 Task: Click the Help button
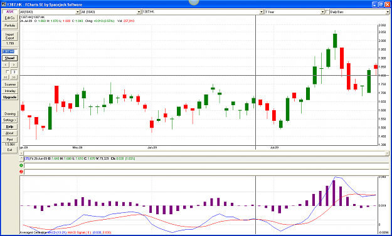(x=10, y=126)
